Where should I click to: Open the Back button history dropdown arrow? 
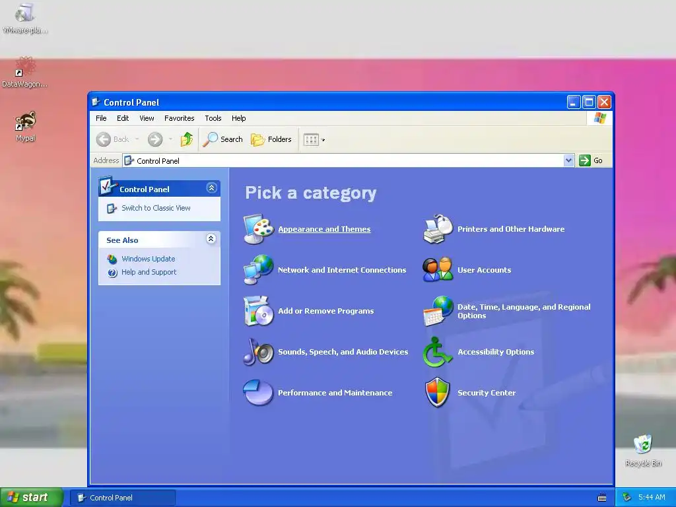tap(137, 139)
